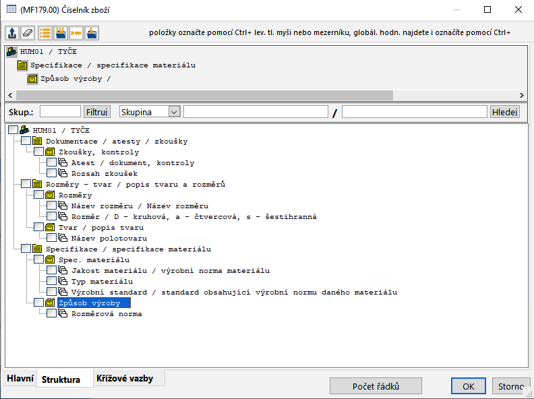Viewport: 534px width, 399px height.
Task: Click the Počet řádků button
Action: point(376,386)
